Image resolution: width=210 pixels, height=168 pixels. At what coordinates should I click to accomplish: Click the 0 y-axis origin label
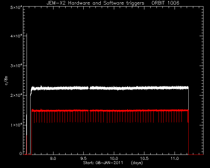[21, 153]
